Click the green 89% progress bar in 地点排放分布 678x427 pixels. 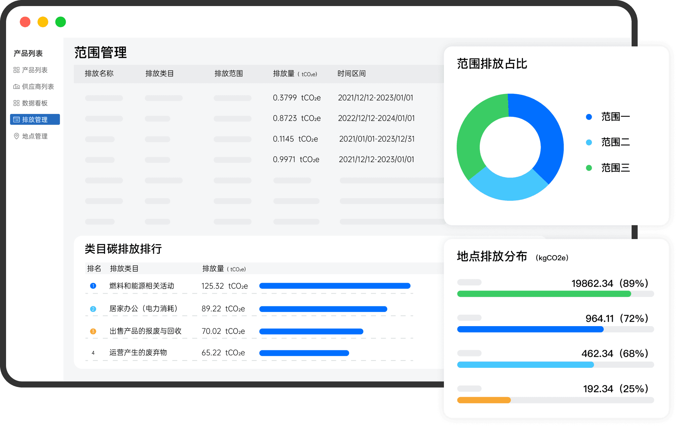click(544, 294)
